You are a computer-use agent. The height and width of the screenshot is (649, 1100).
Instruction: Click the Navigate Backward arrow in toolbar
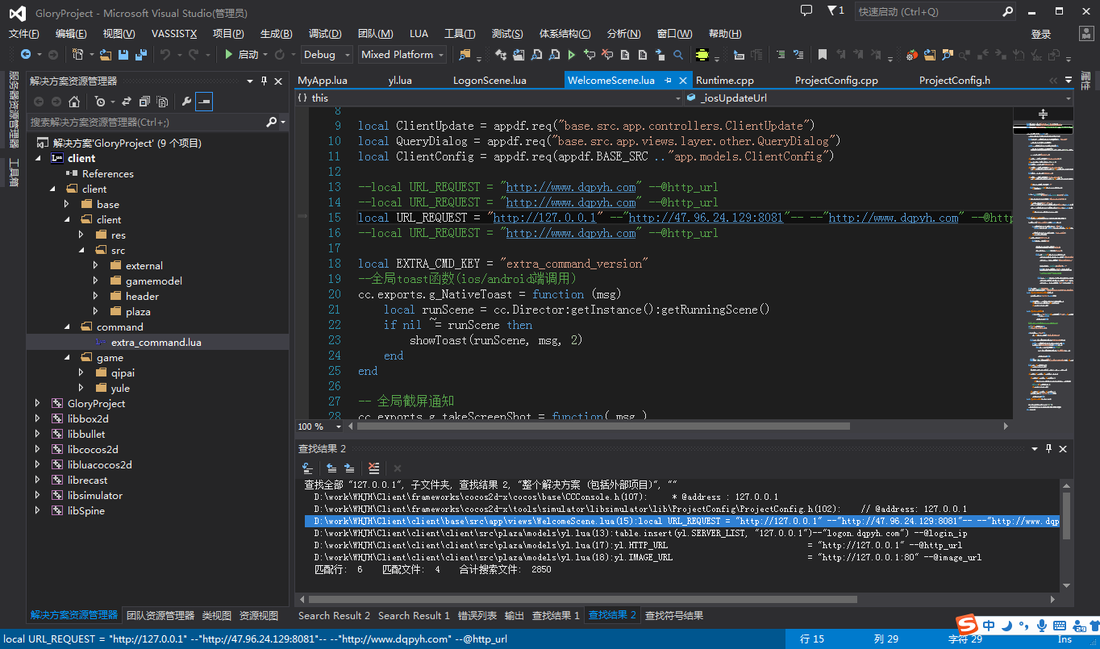coord(26,55)
